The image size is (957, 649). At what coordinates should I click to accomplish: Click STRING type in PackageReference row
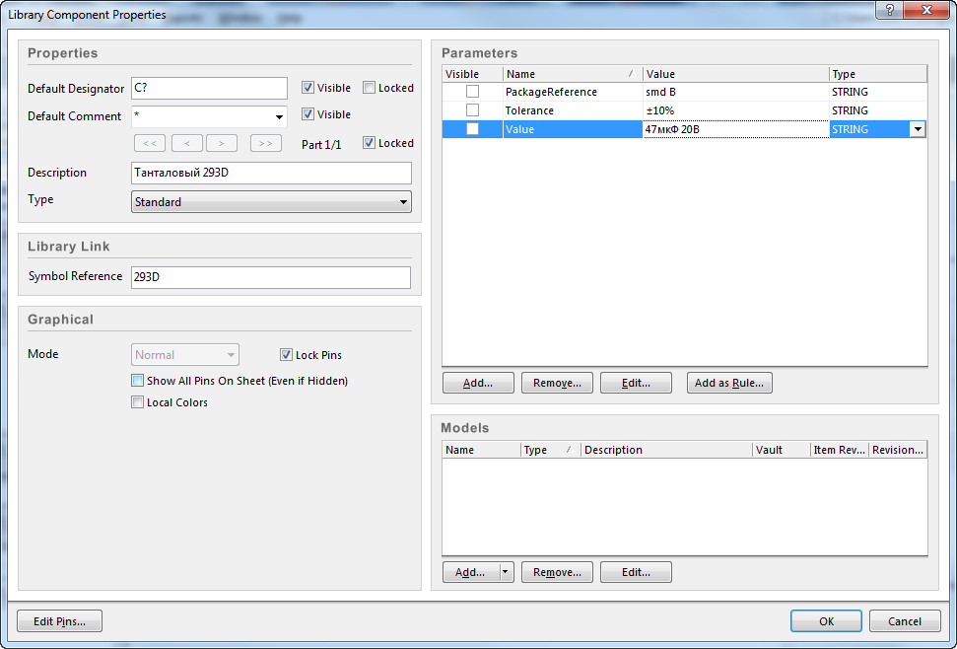878,92
